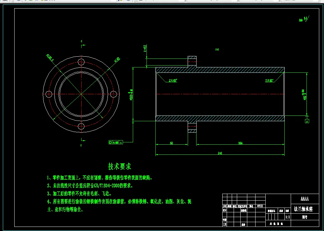The image size is (324, 231).
Task: Select the right bolt hole on flange
Action: point(113,94)
